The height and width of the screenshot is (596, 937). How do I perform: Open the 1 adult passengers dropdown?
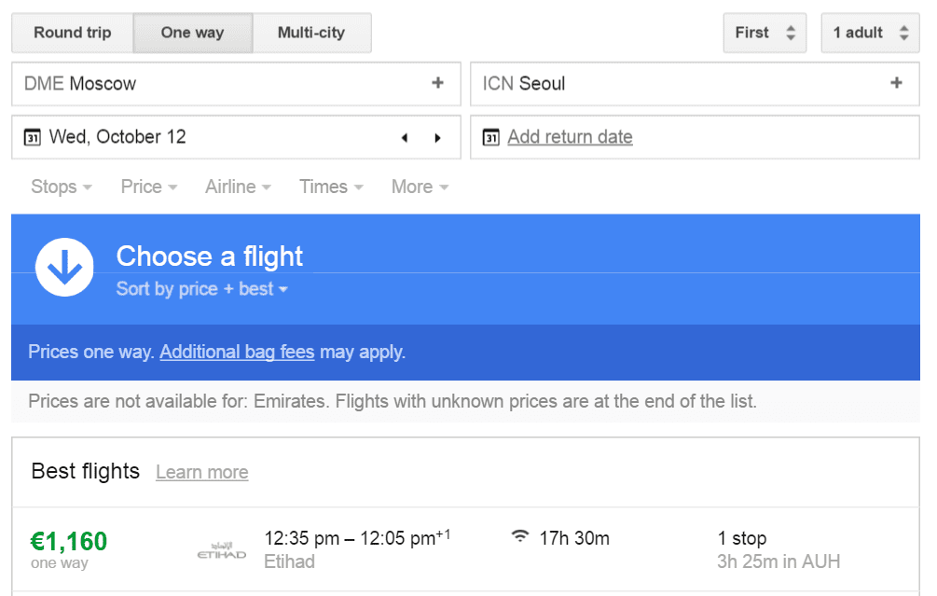click(x=870, y=33)
